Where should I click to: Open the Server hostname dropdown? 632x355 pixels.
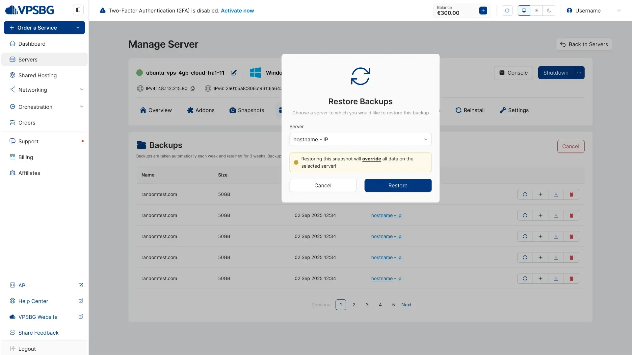(360, 139)
